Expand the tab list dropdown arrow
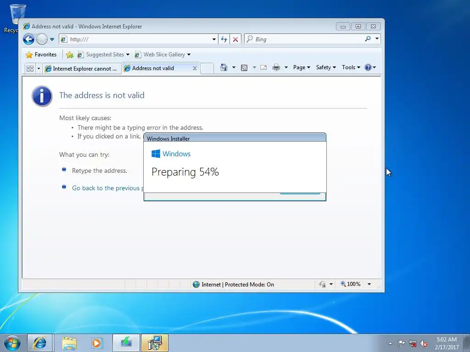Screen dimensions: 470x352 [x=39, y=69]
